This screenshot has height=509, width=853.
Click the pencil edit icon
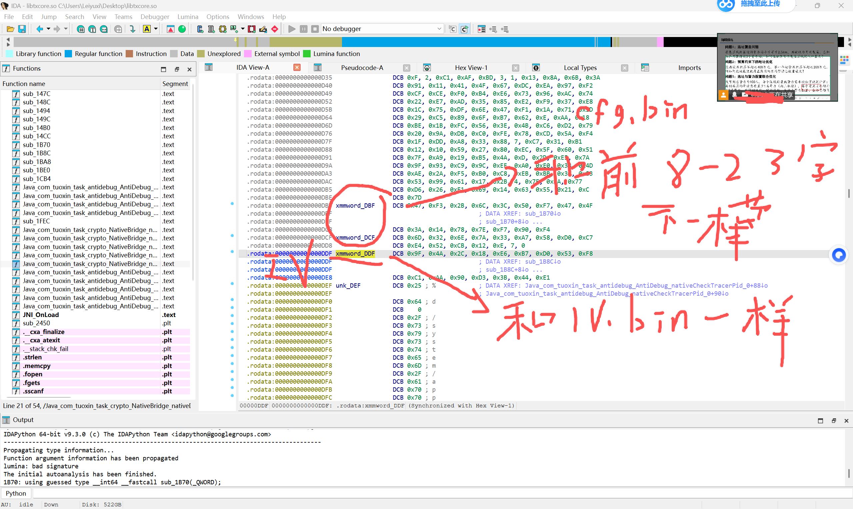pos(263,29)
